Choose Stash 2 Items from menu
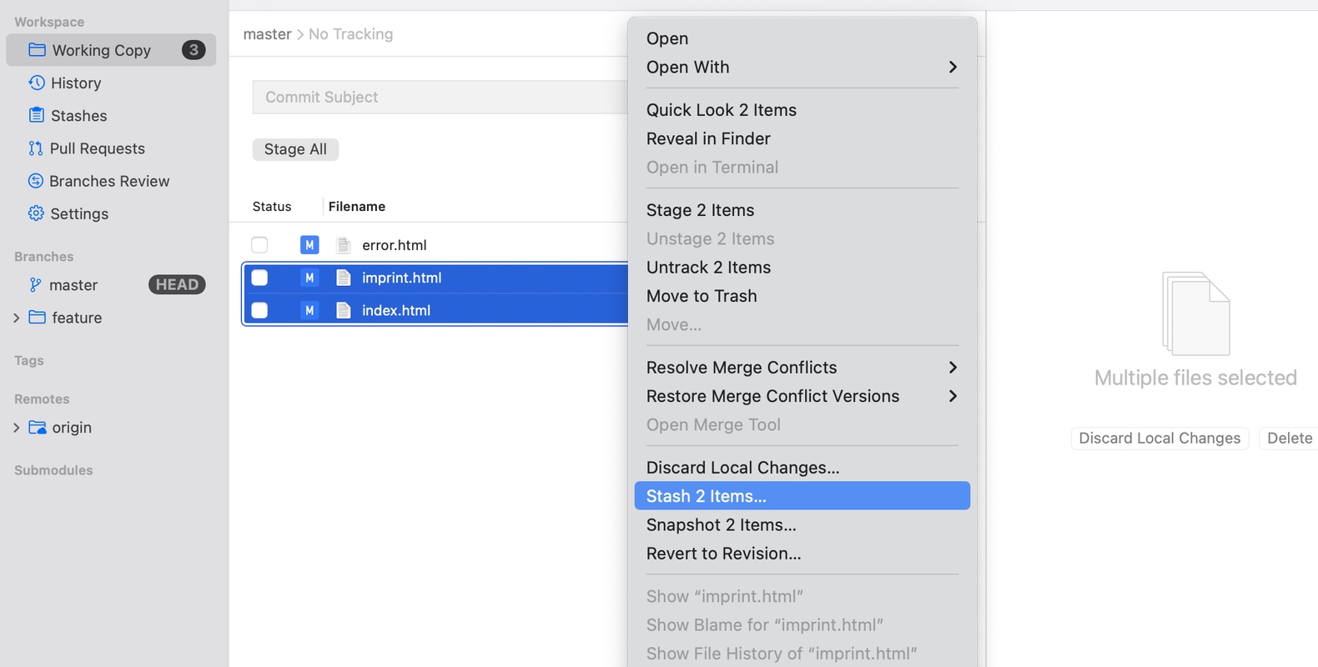 [x=706, y=495]
